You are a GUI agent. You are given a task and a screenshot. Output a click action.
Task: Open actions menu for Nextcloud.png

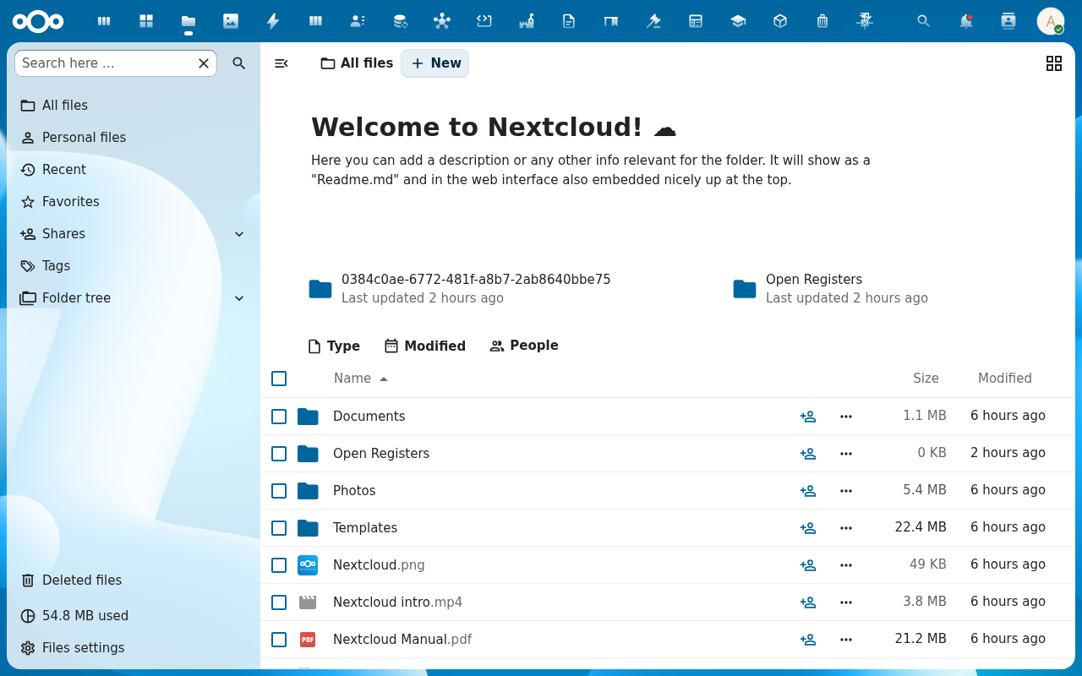pyautogui.click(x=846, y=565)
